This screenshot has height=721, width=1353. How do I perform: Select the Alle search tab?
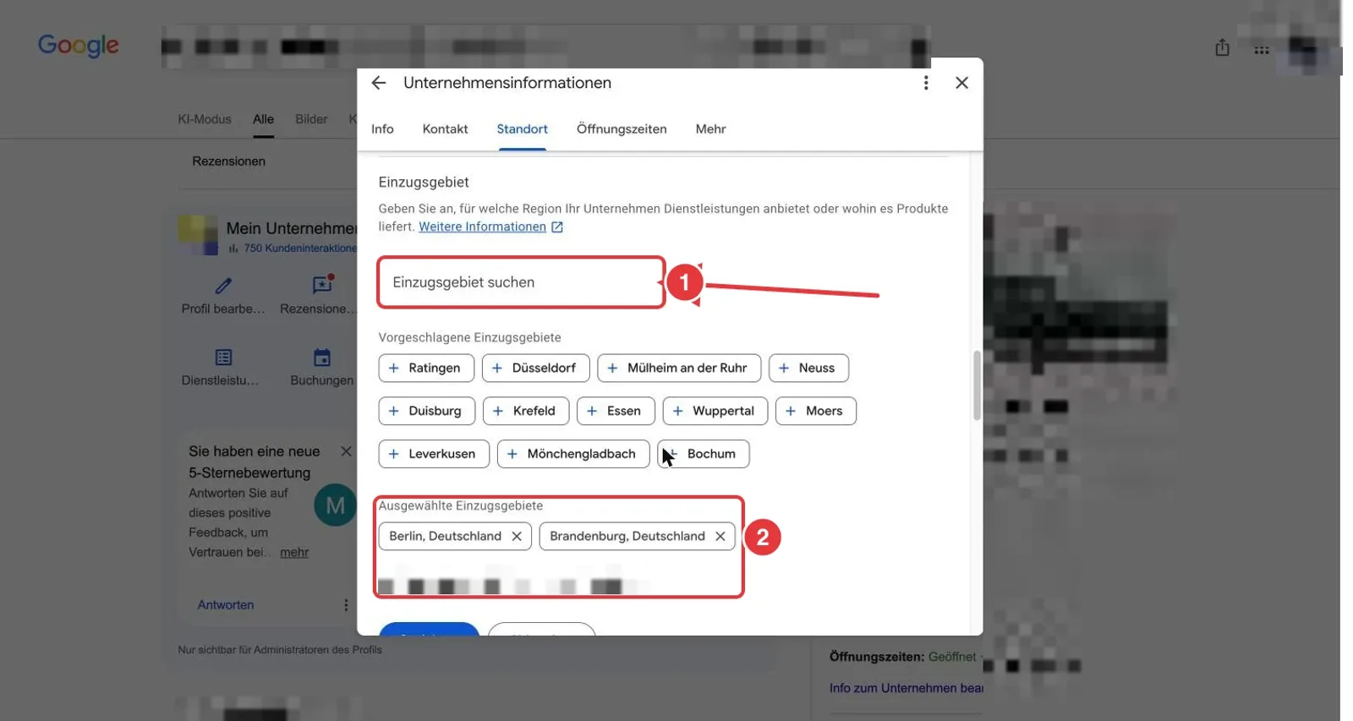[x=263, y=119]
